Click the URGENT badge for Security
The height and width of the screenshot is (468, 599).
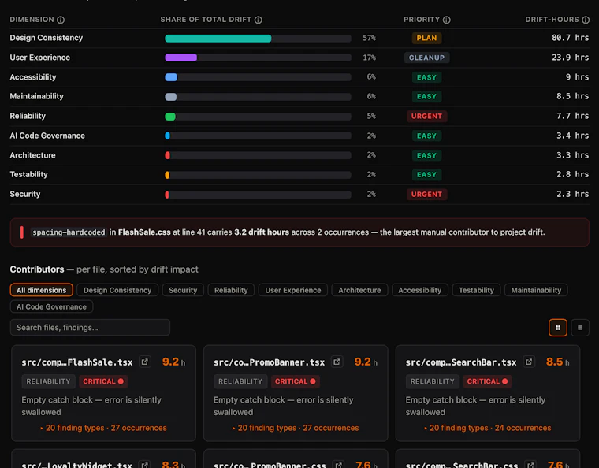[426, 195]
